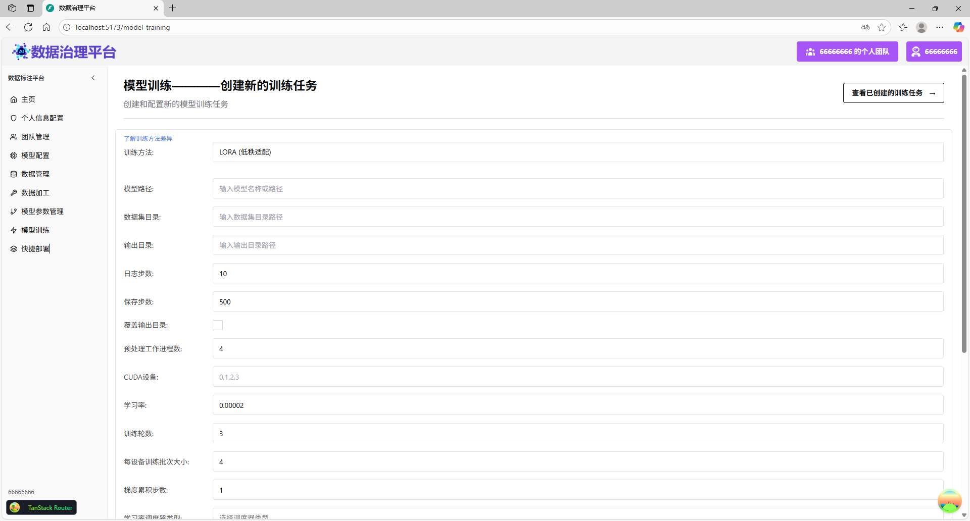This screenshot has width=970, height=521.
Task: Click the database icon for 数据管理
Action: 14,174
